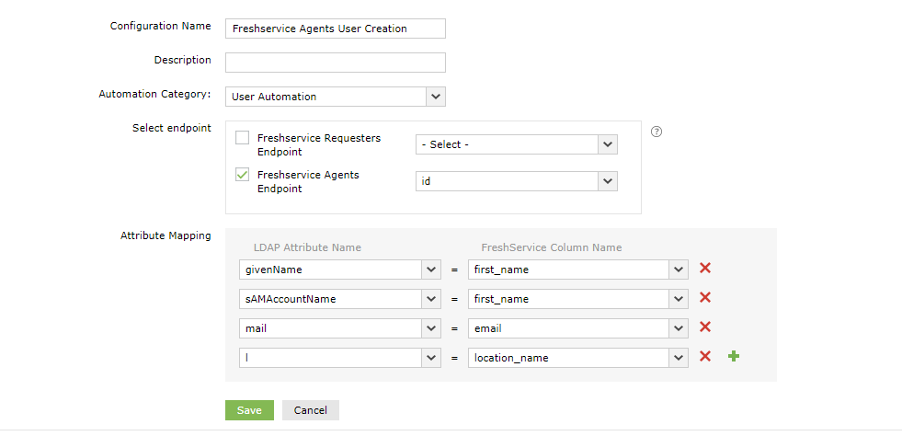
Task: Open the sAMAccountName LDAP attribute dropdown
Action: coord(431,299)
